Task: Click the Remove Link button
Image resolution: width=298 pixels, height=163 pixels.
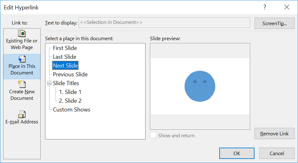Action: pos(274,133)
